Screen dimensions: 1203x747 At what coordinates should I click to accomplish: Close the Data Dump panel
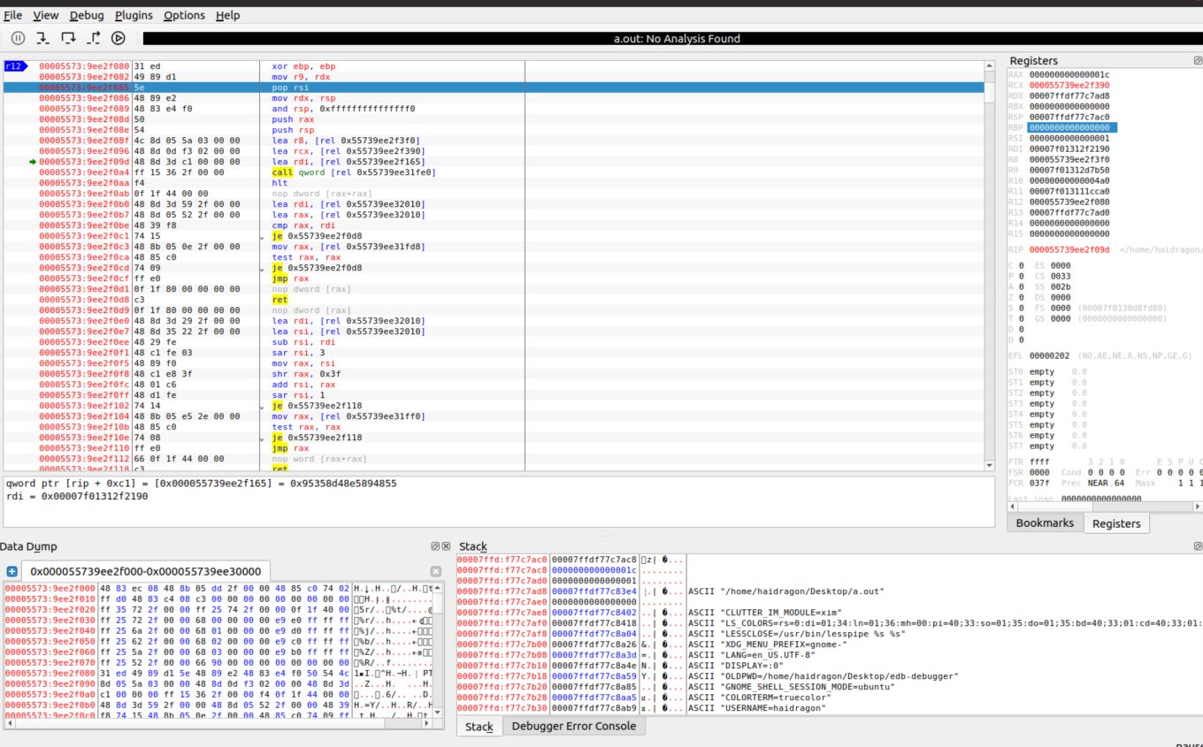447,546
